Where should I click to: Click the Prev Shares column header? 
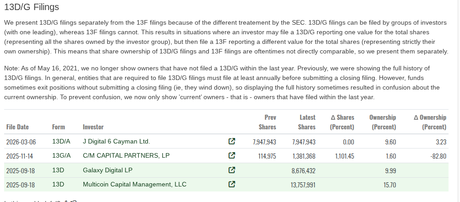coord(268,122)
